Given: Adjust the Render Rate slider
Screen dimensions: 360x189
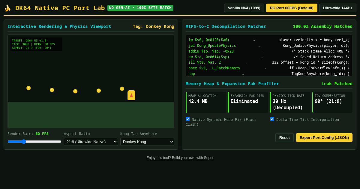Looking at the screenshot, I should click(x=34, y=142).
